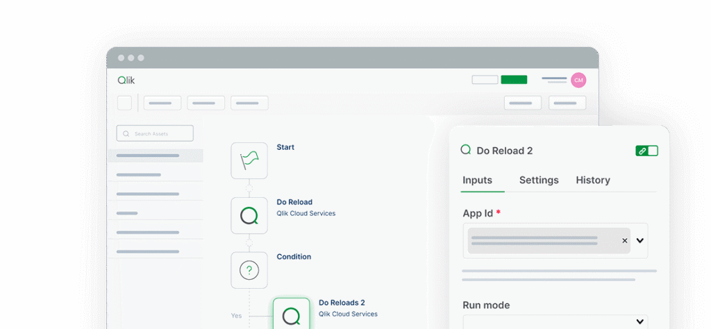
Task: Click the white outlined header button
Action: [x=485, y=80]
